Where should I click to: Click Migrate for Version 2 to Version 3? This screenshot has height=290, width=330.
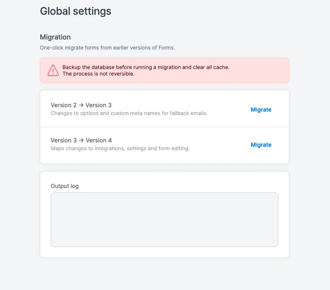coord(261,110)
